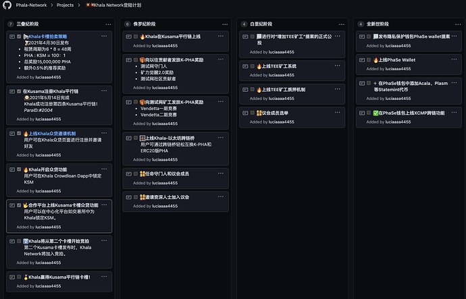Open card menu for 上线PhaSe Wallet
The height and width of the screenshot is (299, 466).
point(454,59)
